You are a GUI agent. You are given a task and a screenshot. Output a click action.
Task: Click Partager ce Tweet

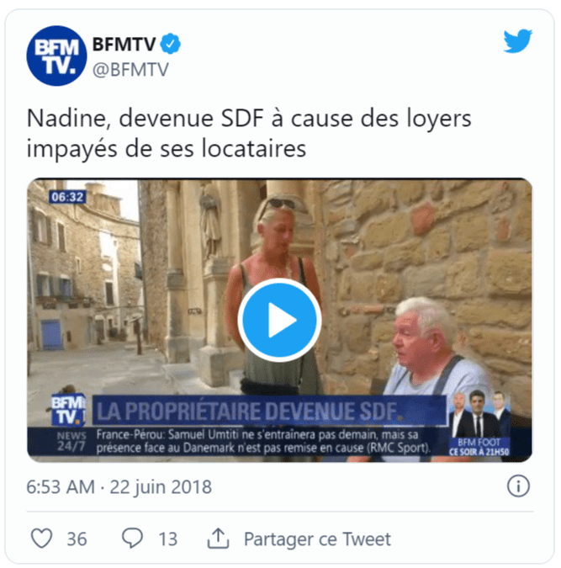pyautogui.click(x=317, y=539)
